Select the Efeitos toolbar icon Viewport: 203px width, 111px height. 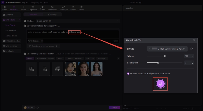[x=81, y=8]
